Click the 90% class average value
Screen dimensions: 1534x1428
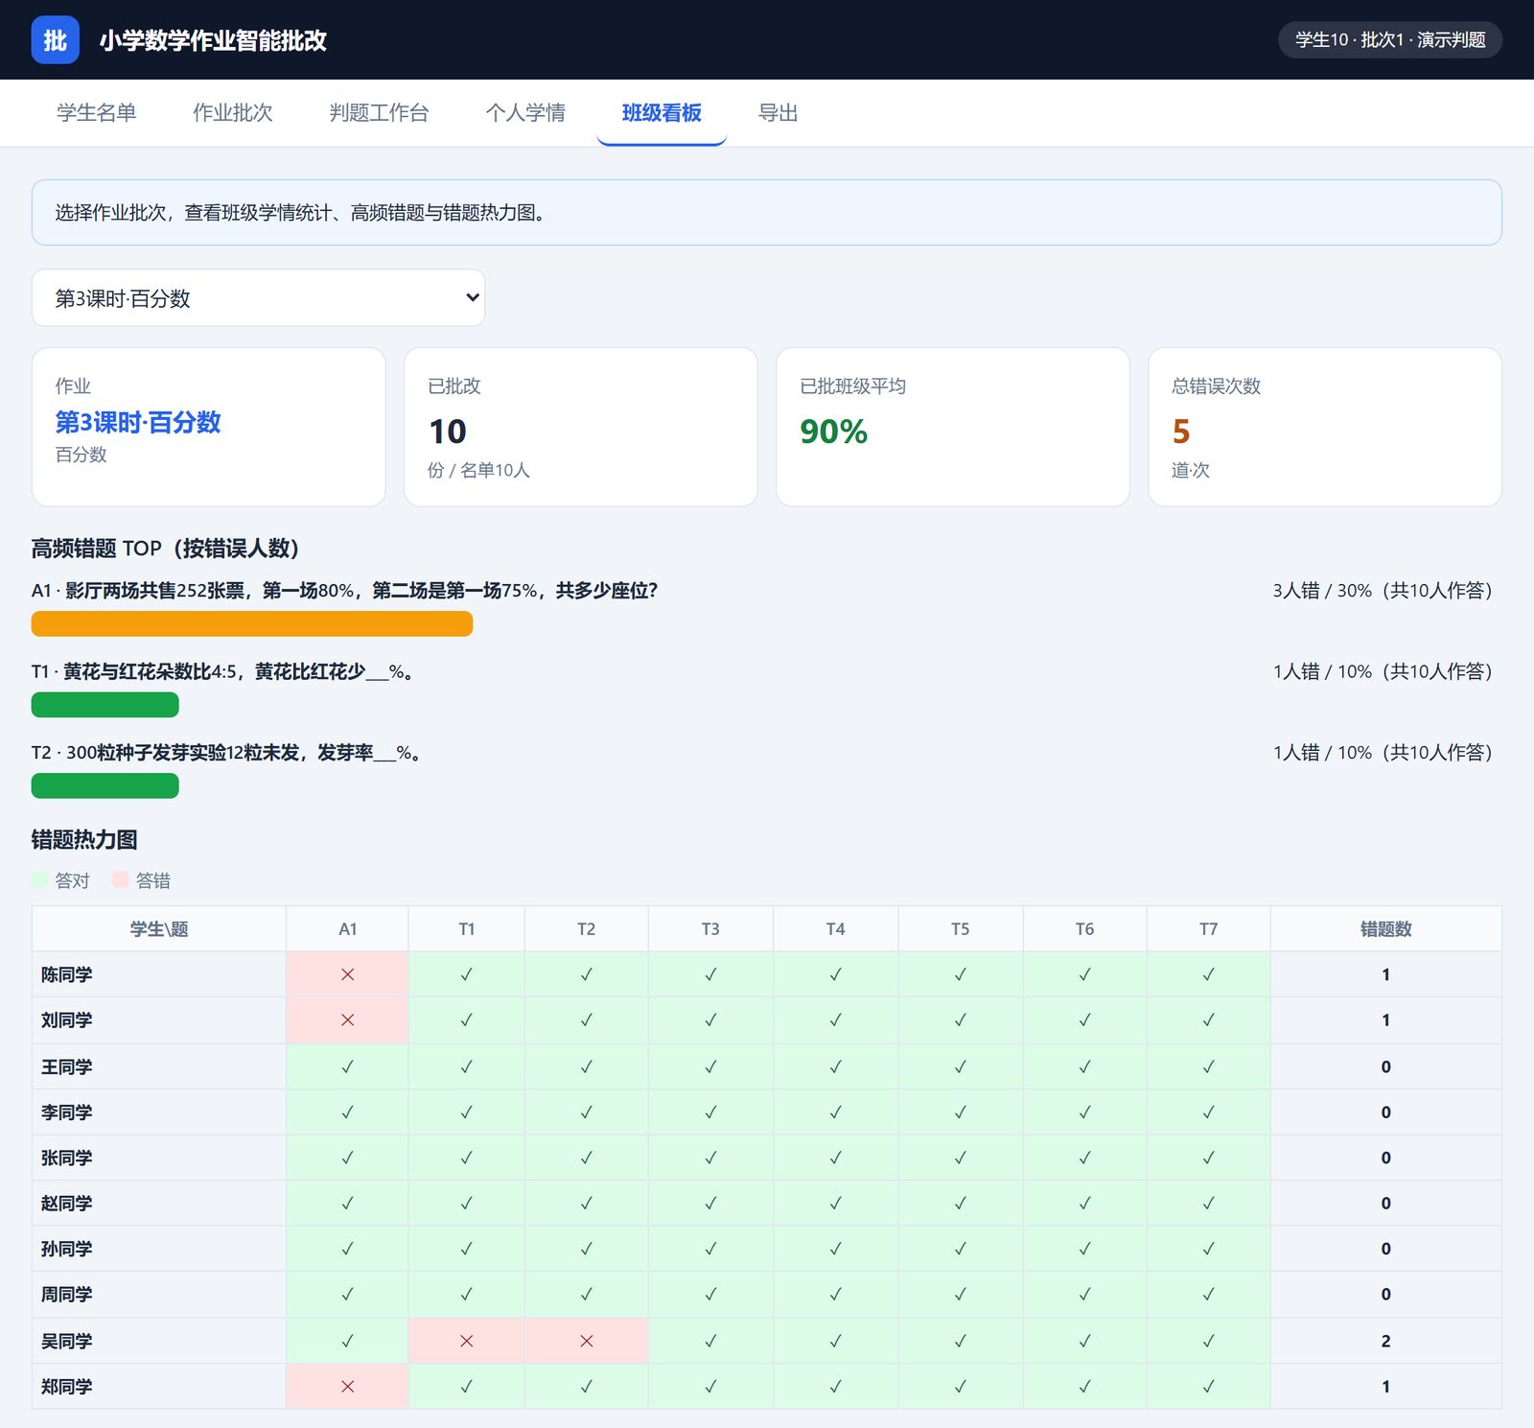(x=833, y=432)
